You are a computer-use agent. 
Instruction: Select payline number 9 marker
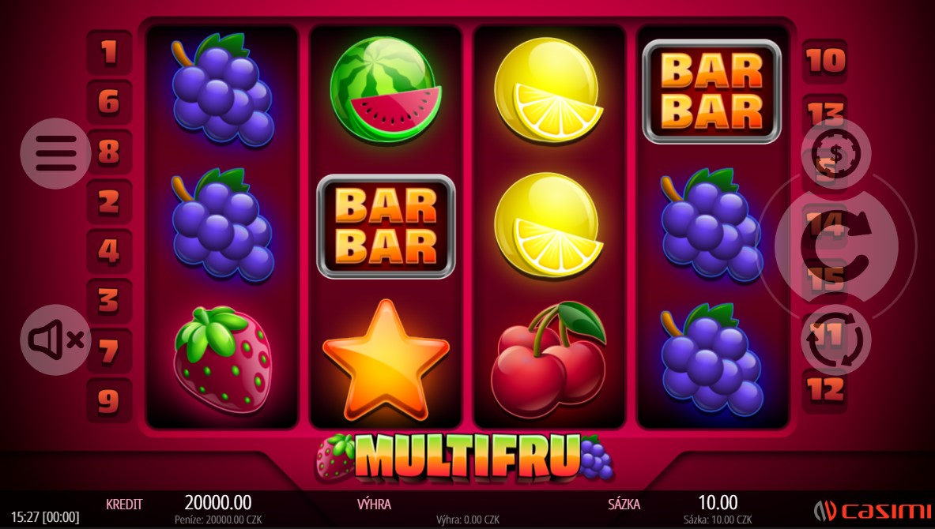pyautogui.click(x=109, y=401)
